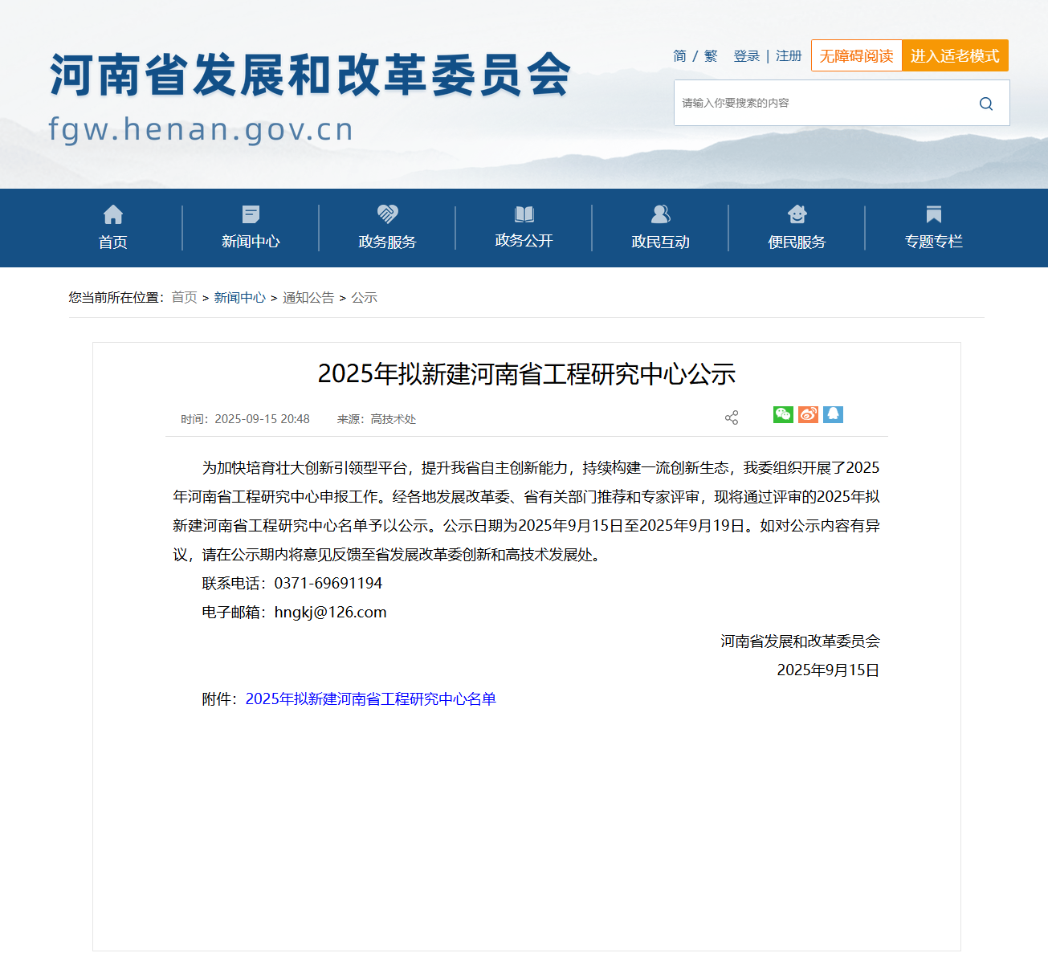Turn on 无障碍阅读 accessibility reading

(856, 56)
